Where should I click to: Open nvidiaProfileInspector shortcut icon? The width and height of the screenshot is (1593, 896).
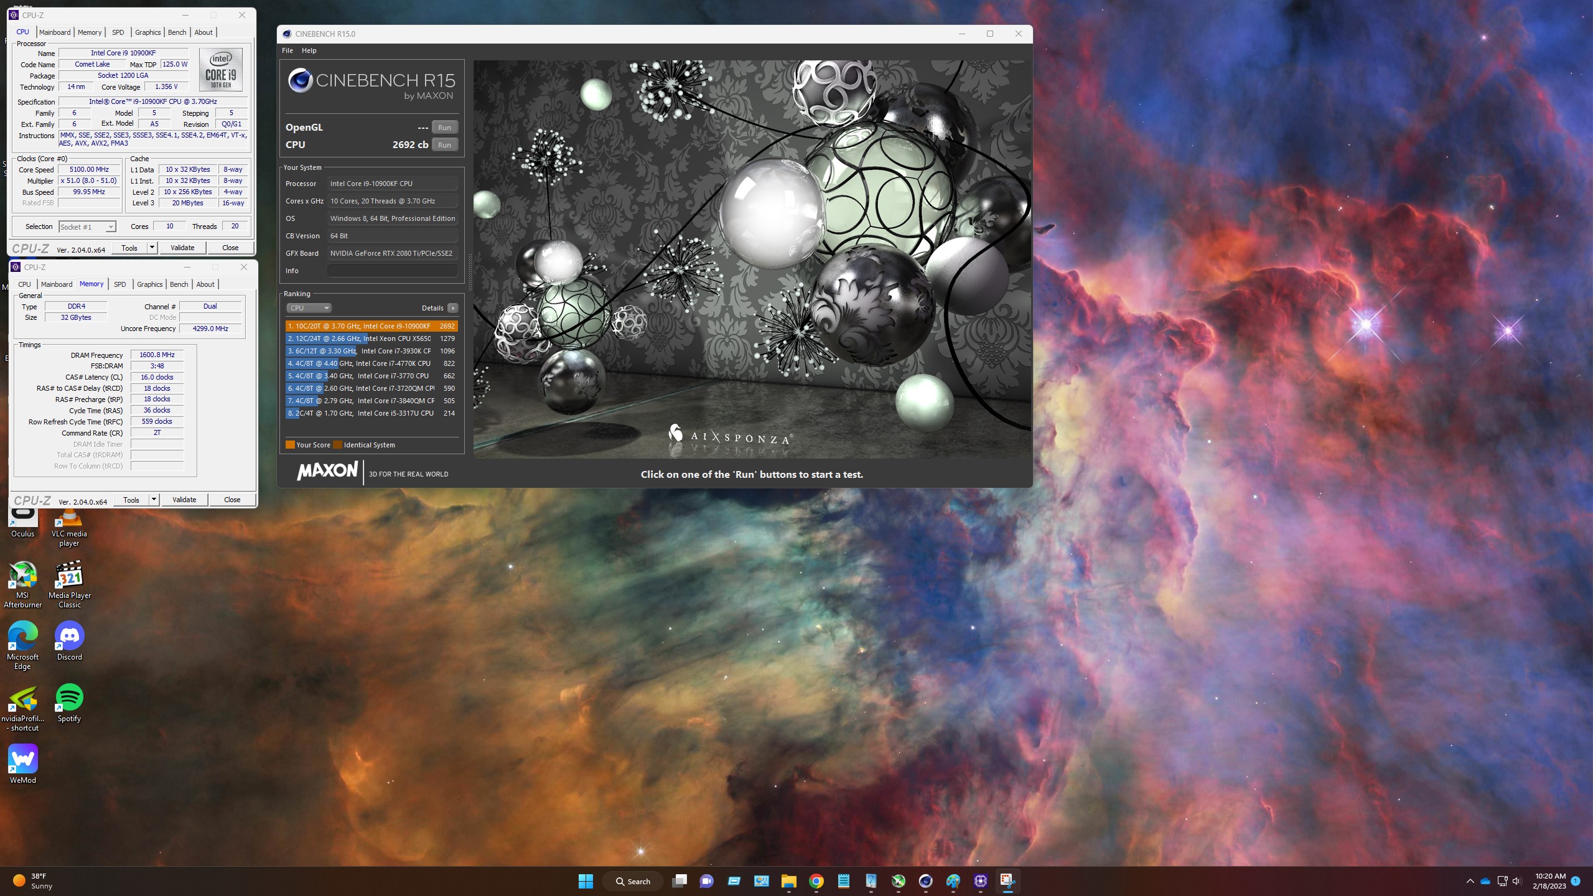pyautogui.click(x=23, y=708)
